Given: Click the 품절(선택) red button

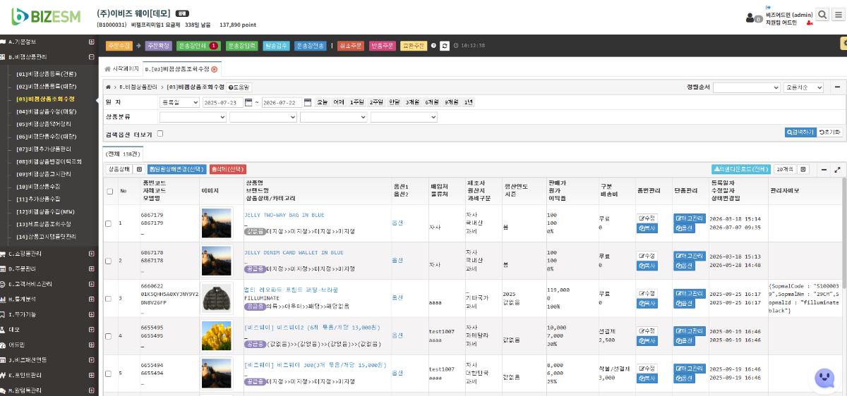Looking at the screenshot, I should [227, 169].
